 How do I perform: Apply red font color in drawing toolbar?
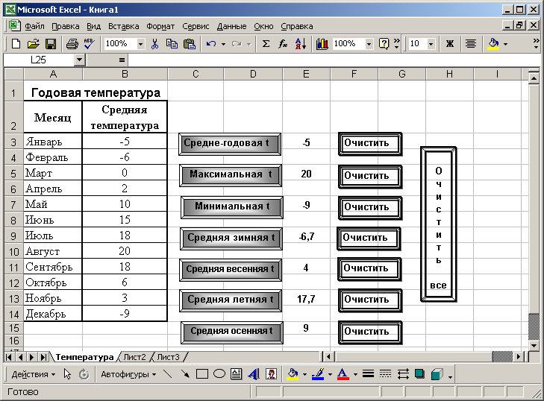343,374
